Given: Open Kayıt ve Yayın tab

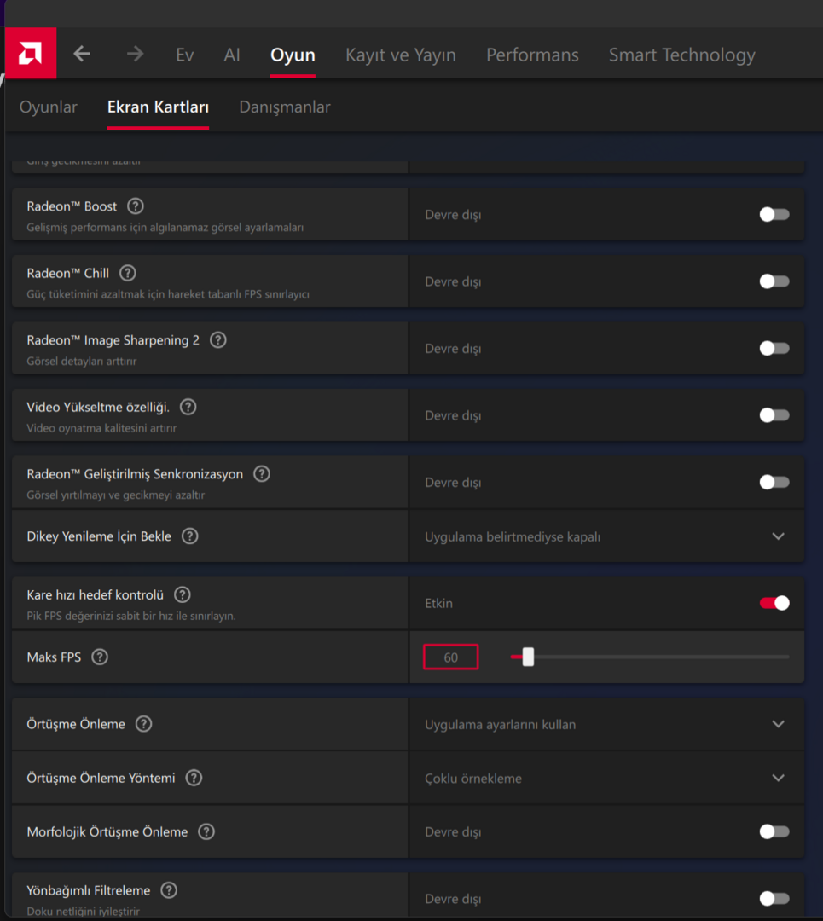Looking at the screenshot, I should point(401,55).
